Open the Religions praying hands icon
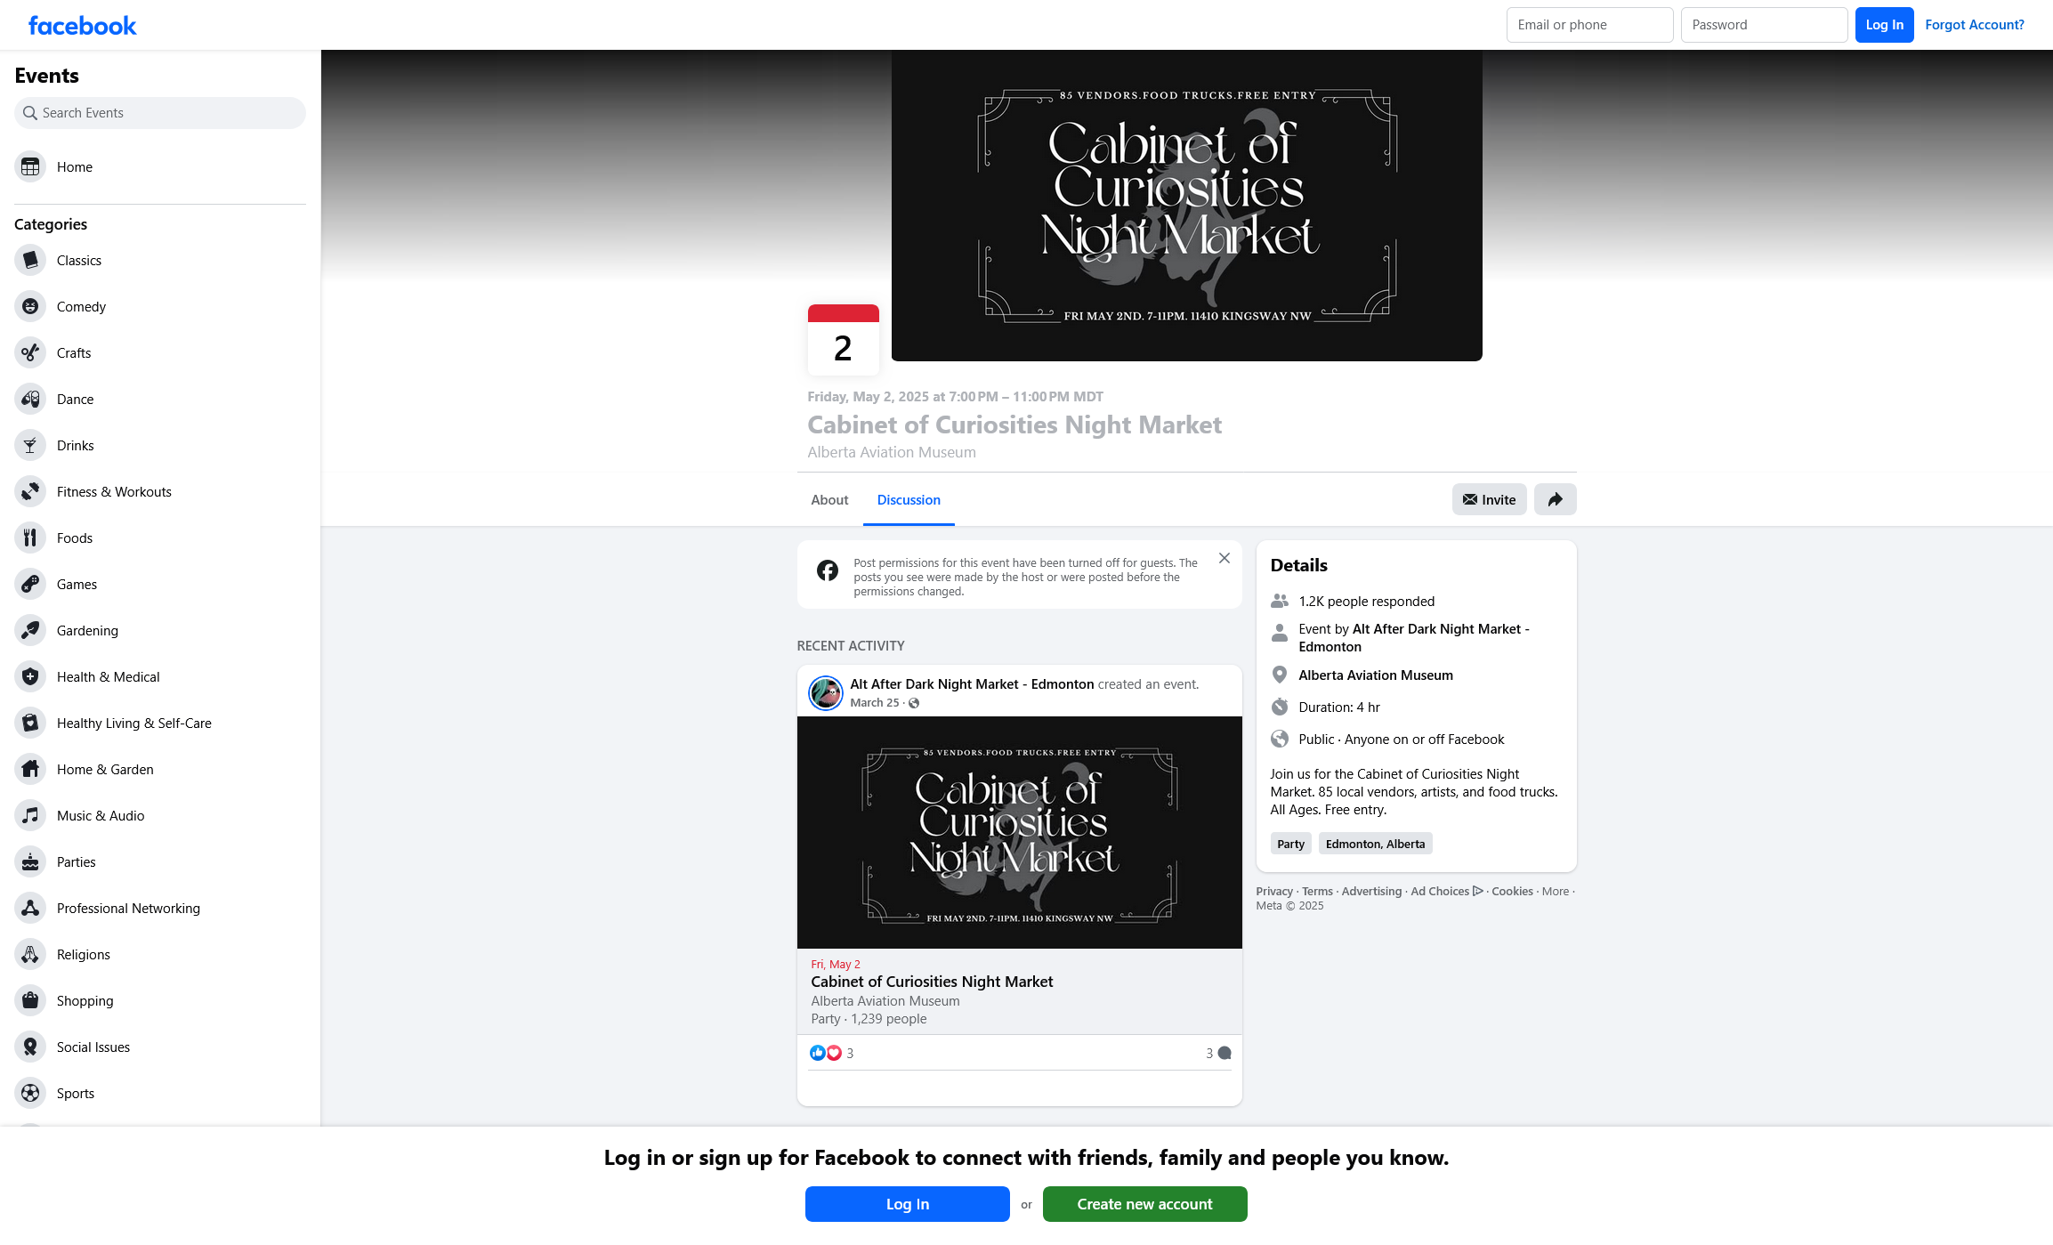 coord(30,954)
